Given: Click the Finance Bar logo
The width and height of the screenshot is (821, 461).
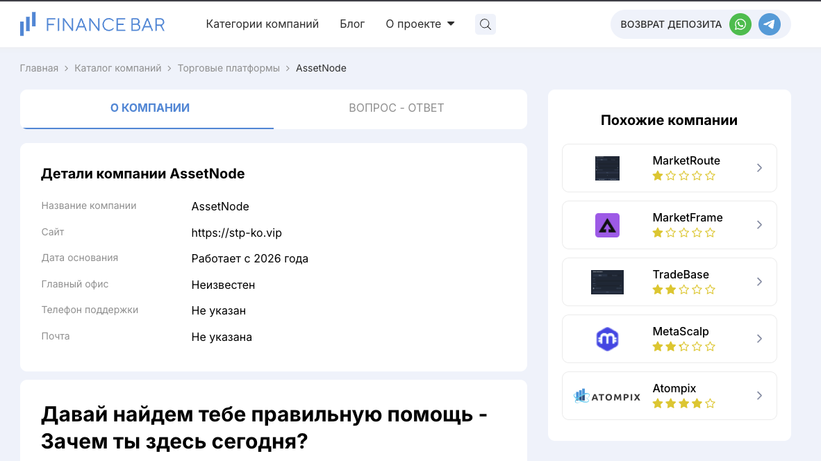Looking at the screenshot, I should point(92,24).
